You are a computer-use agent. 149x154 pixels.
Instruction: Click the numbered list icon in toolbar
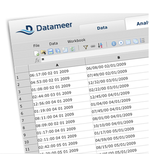[x=142, y=40]
